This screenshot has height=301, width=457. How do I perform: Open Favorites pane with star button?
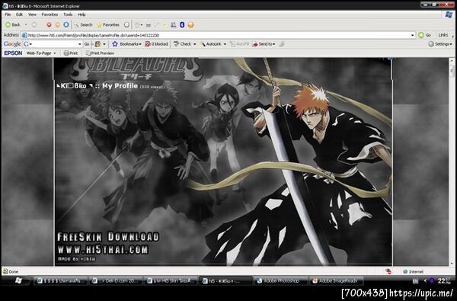coord(108,25)
